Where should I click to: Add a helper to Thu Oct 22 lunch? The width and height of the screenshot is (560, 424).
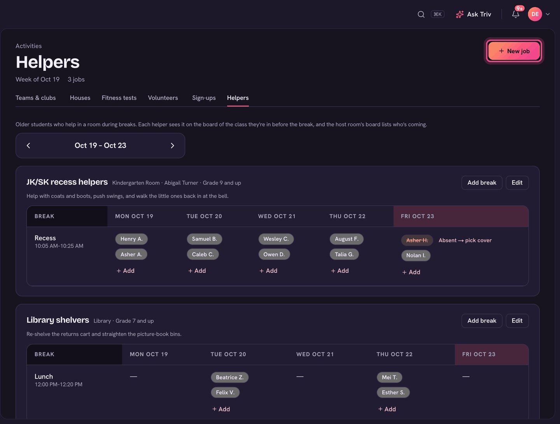point(387,409)
